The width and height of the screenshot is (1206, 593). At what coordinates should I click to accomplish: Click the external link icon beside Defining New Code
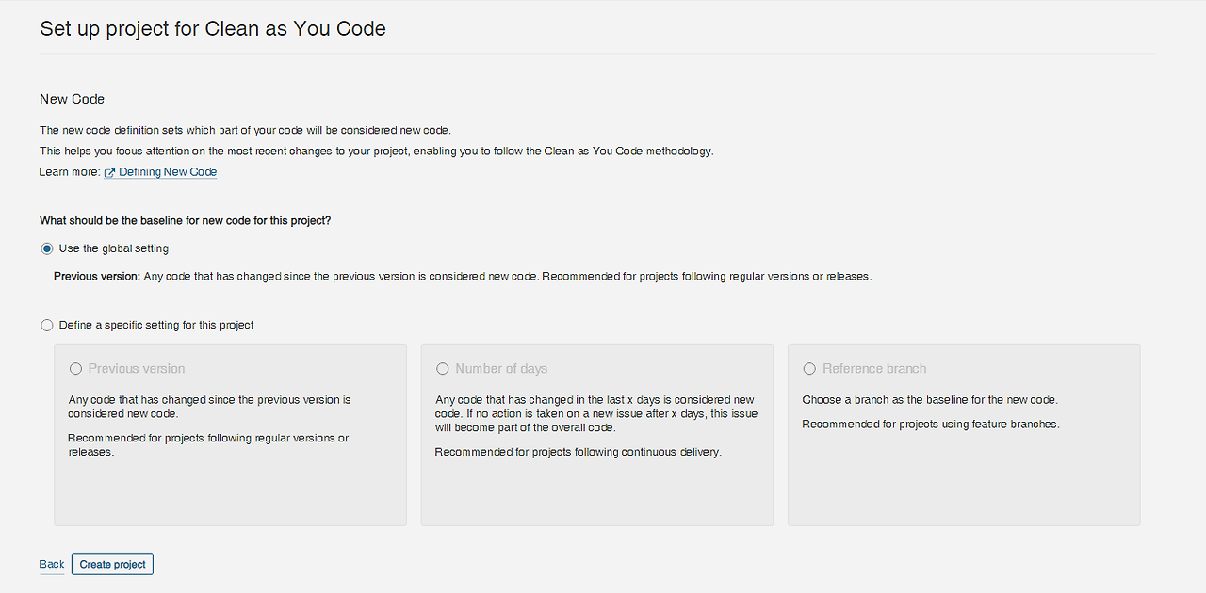point(109,173)
